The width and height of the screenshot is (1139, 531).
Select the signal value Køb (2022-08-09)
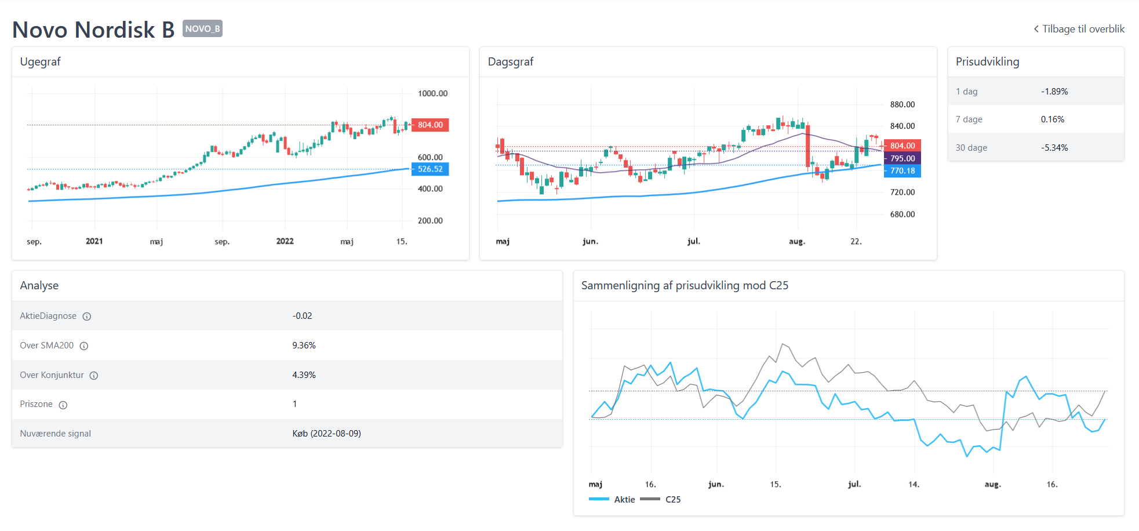pos(326,434)
